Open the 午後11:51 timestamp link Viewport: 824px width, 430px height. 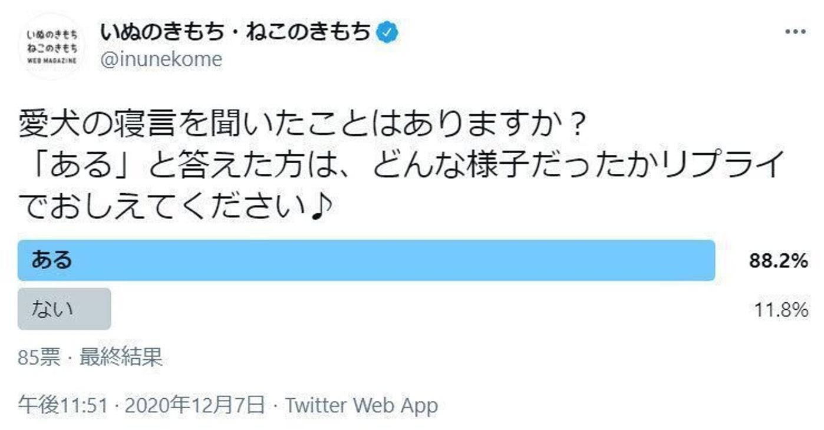tap(62, 405)
